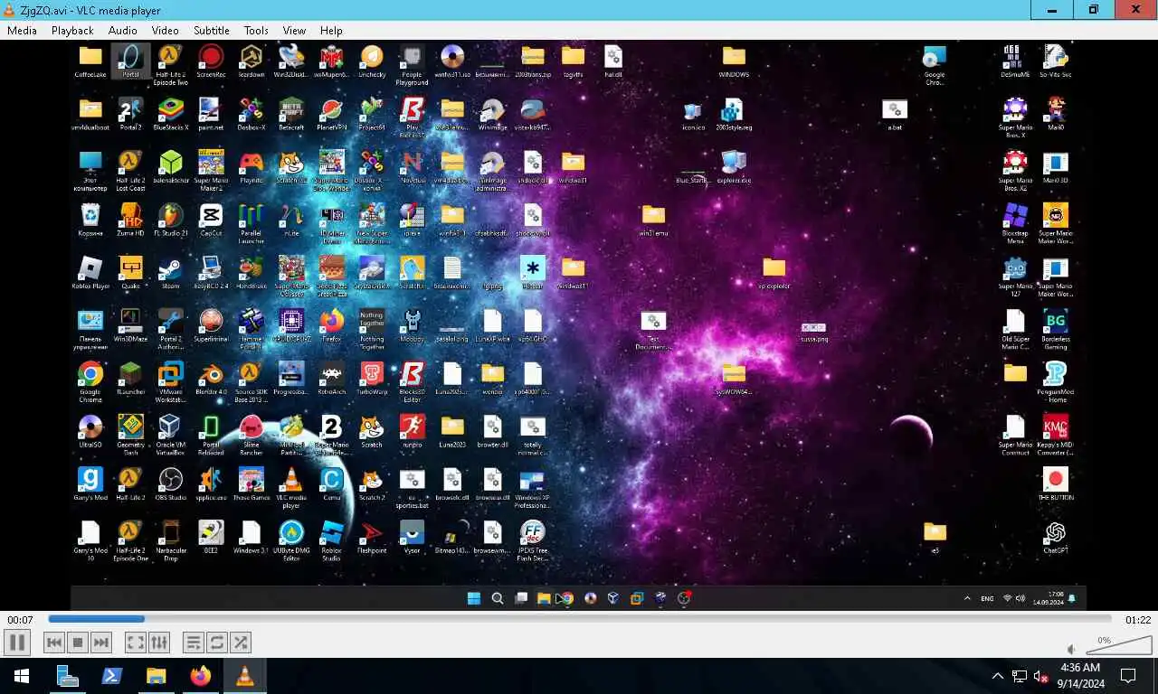Open the Windows Start menu

coord(22,676)
